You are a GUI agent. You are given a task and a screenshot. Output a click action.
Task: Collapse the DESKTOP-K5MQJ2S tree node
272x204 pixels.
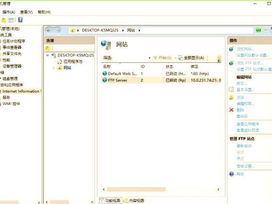(48, 55)
